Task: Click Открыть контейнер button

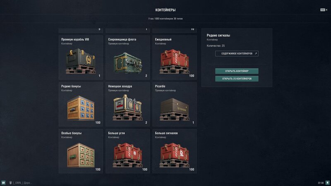Action: [237, 71]
